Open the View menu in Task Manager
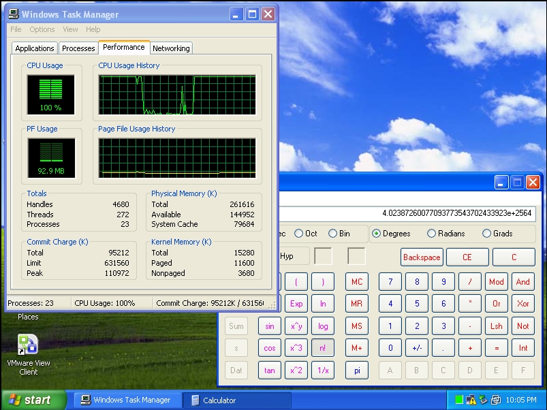The width and height of the screenshot is (547, 410). (70, 29)
